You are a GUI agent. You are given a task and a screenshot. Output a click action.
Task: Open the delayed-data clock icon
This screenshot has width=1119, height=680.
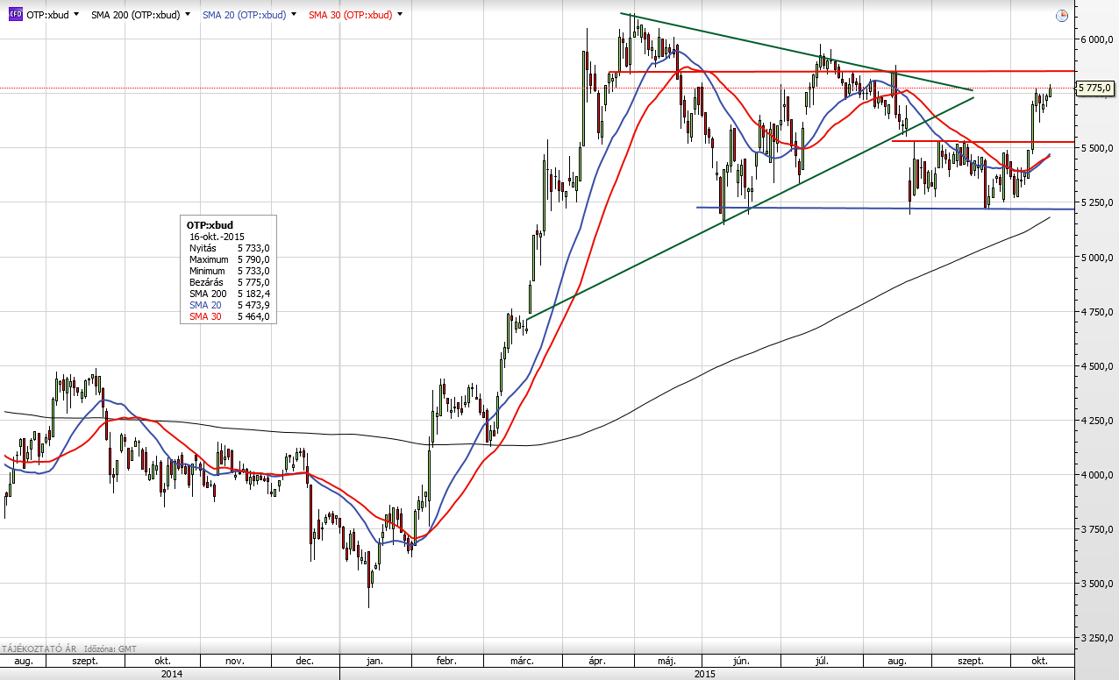(x=1062, y=15)
